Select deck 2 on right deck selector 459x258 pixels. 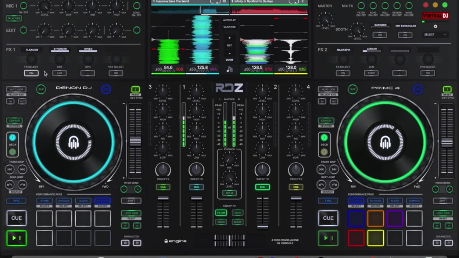point(324,138)
